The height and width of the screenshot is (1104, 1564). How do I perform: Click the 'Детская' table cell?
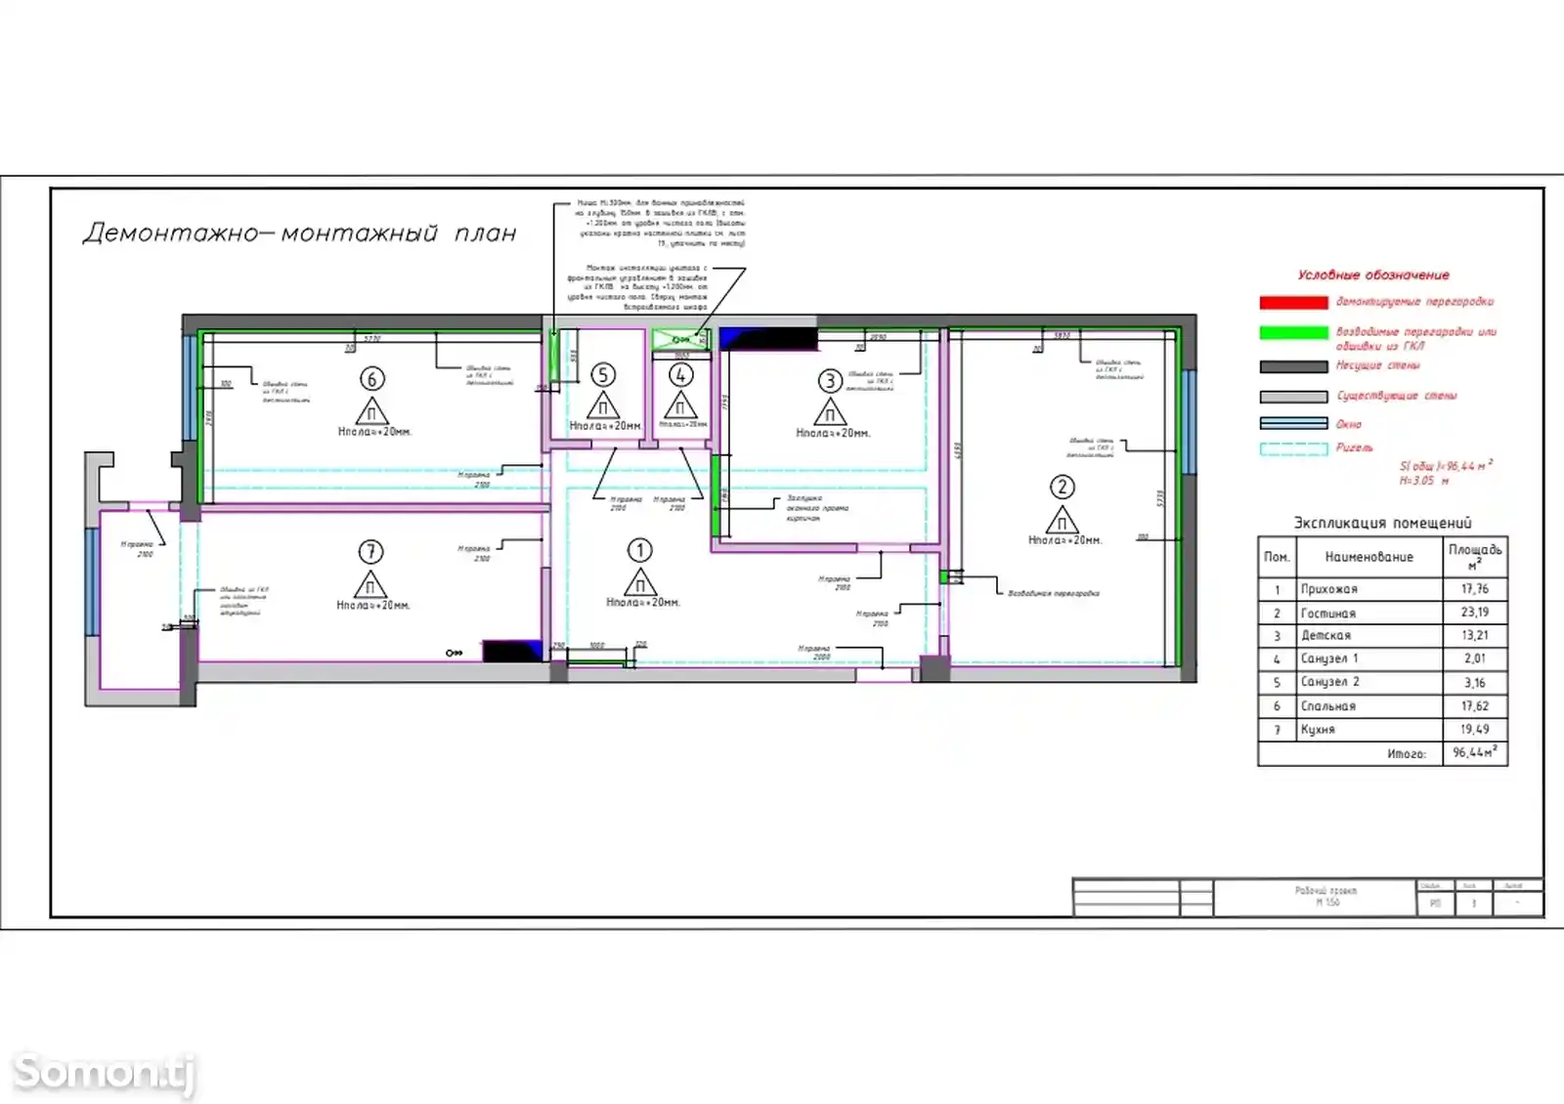tap(1369, 636)
